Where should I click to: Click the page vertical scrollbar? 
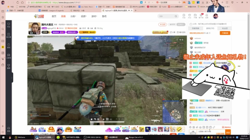click(x=248, y=73)
